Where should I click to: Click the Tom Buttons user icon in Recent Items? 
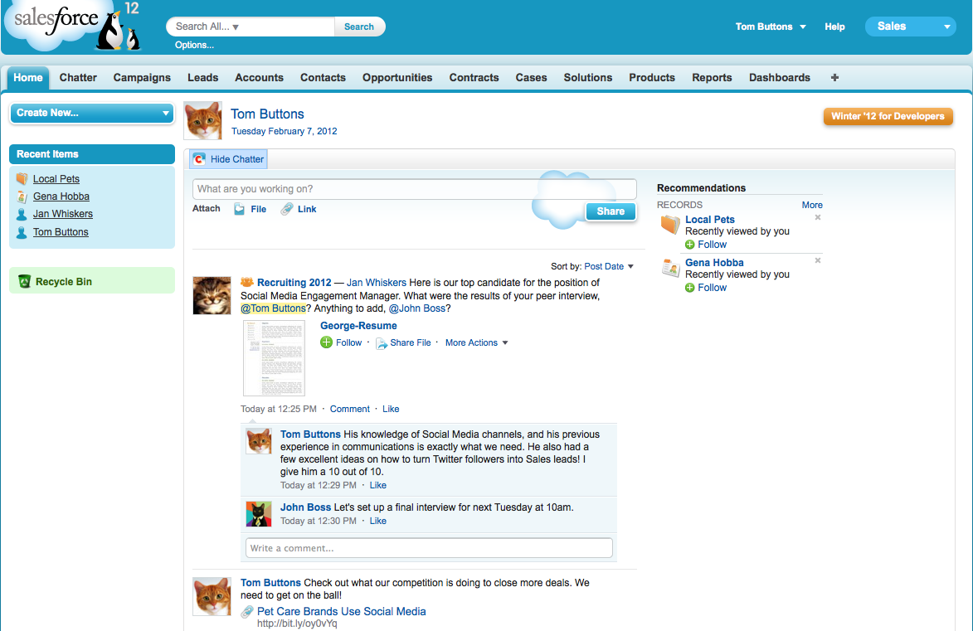pos(22,232)
